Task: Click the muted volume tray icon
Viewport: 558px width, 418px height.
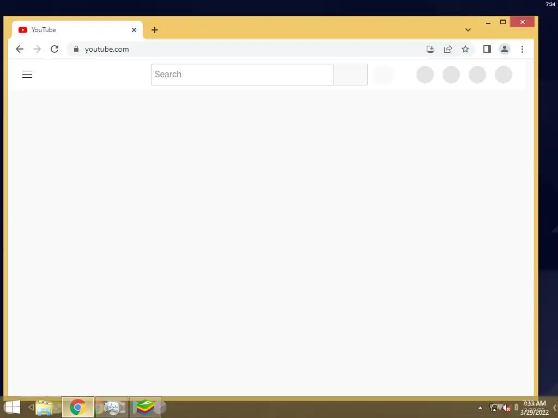Action: [506, 408]
